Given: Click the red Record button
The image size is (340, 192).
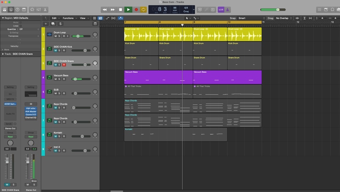Looking at the screenshot, I should click(x=136, y=9).
